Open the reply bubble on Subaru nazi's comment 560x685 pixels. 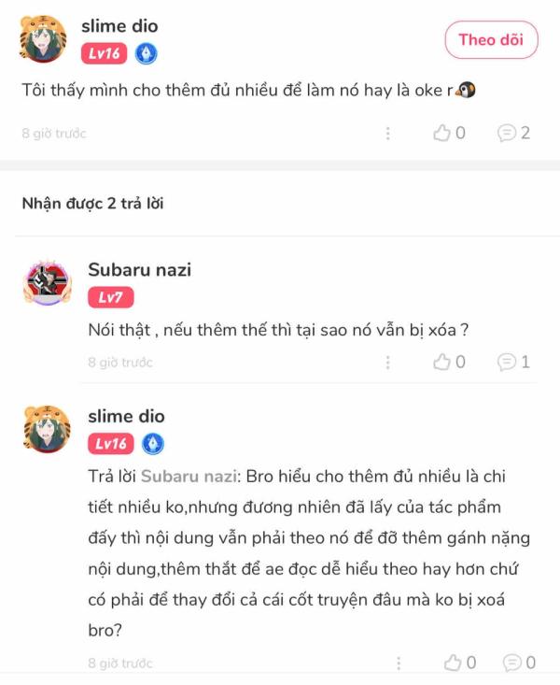513,362
